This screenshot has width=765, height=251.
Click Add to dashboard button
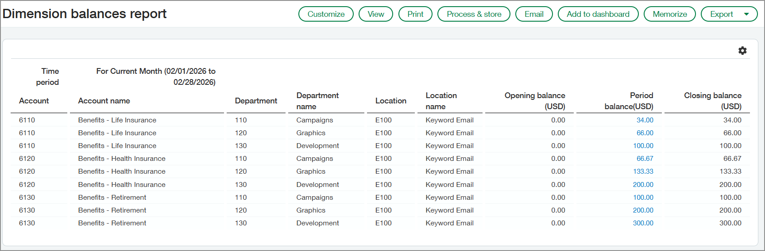598,14
